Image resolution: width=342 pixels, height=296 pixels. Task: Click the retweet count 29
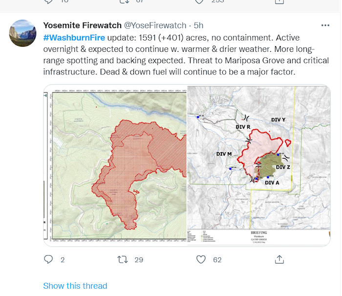(139, 260)
